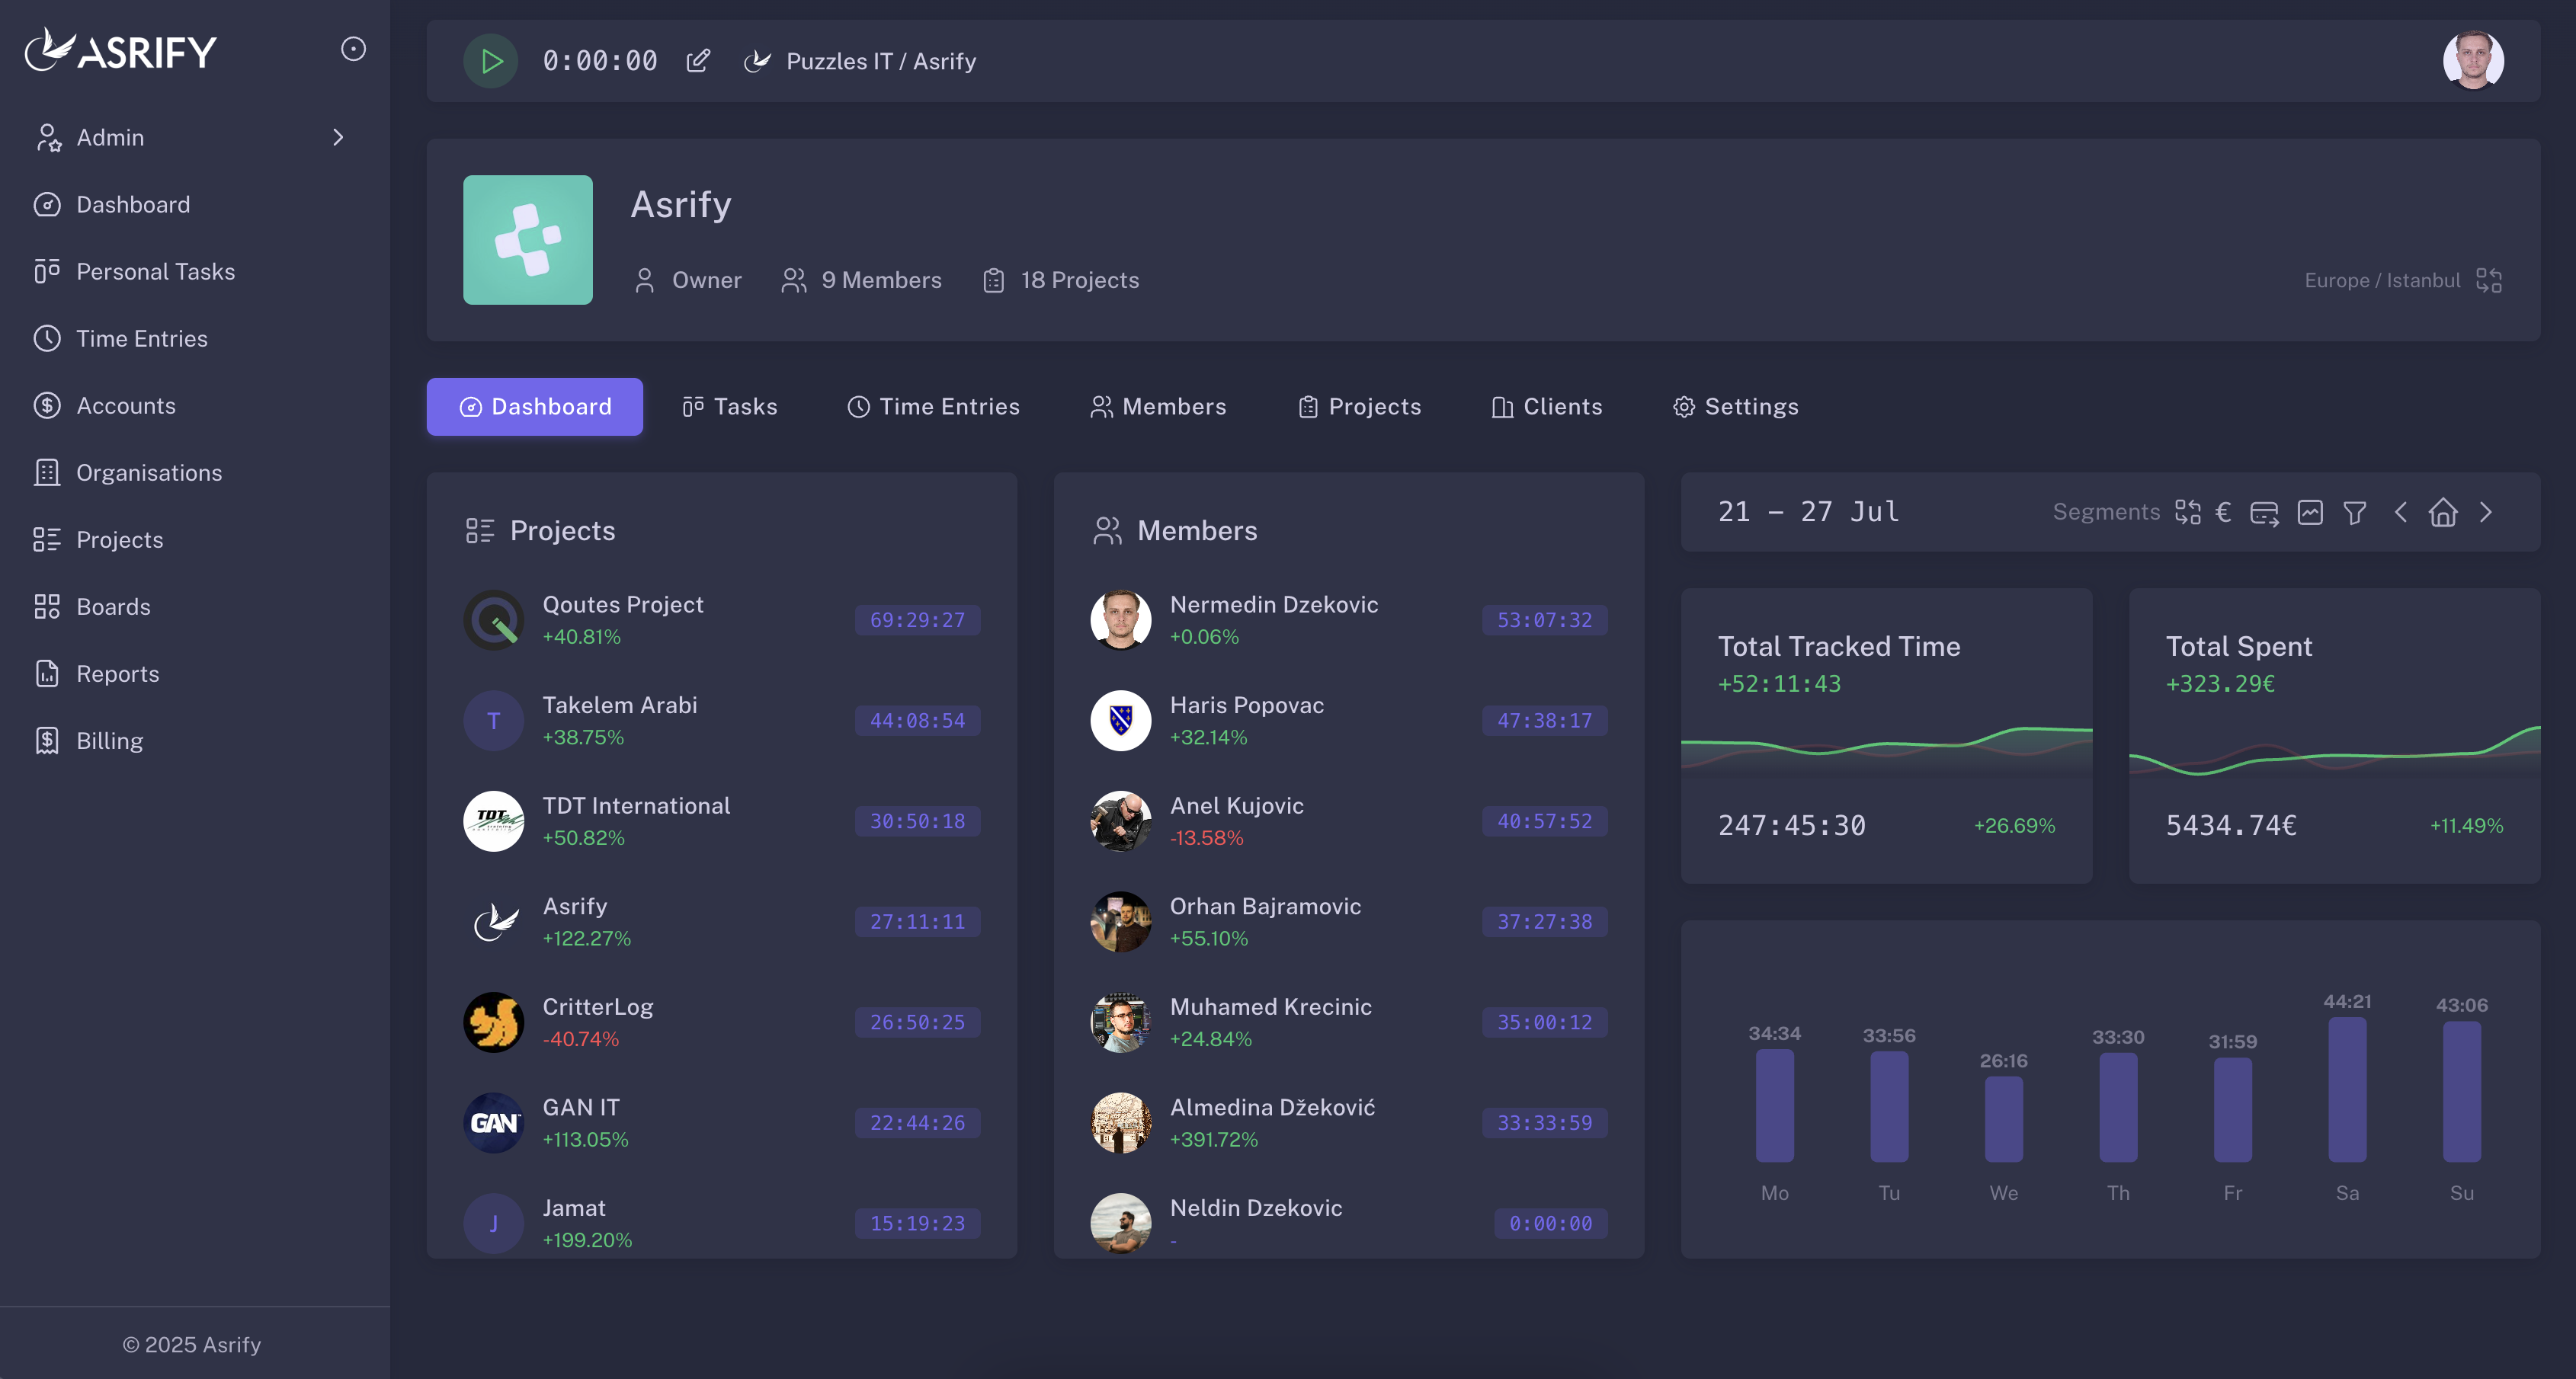This screenshot has width=2576, height=1379.
Task: Click the Asrify logo
Action: (121, 50)
